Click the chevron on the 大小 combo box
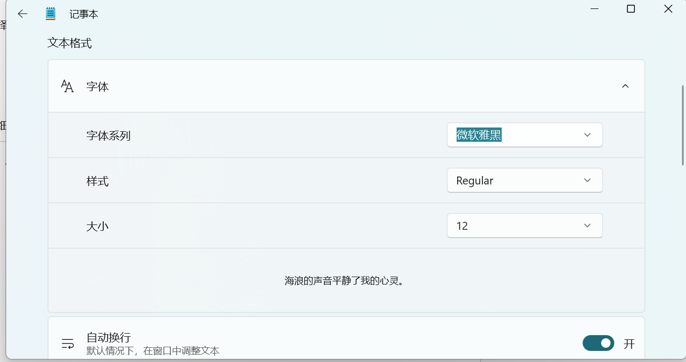 tap(587, 226)
